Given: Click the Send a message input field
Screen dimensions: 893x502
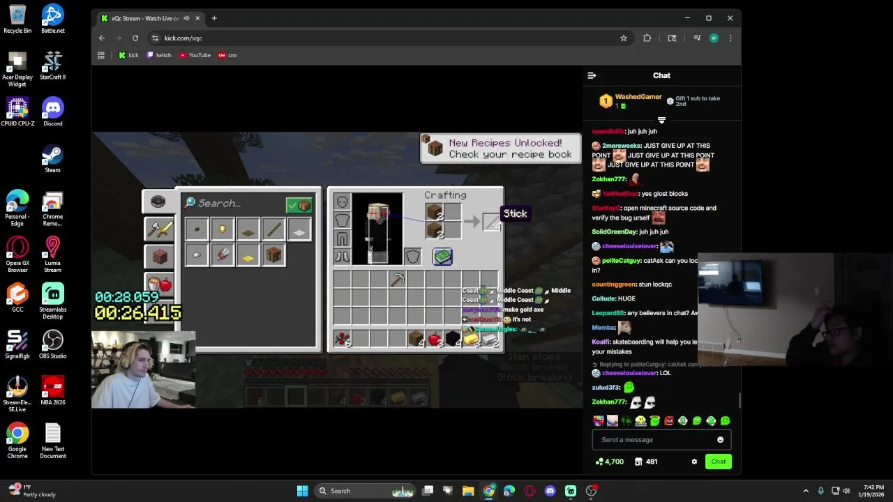Looking at the screenshot, I should (661, 440).
